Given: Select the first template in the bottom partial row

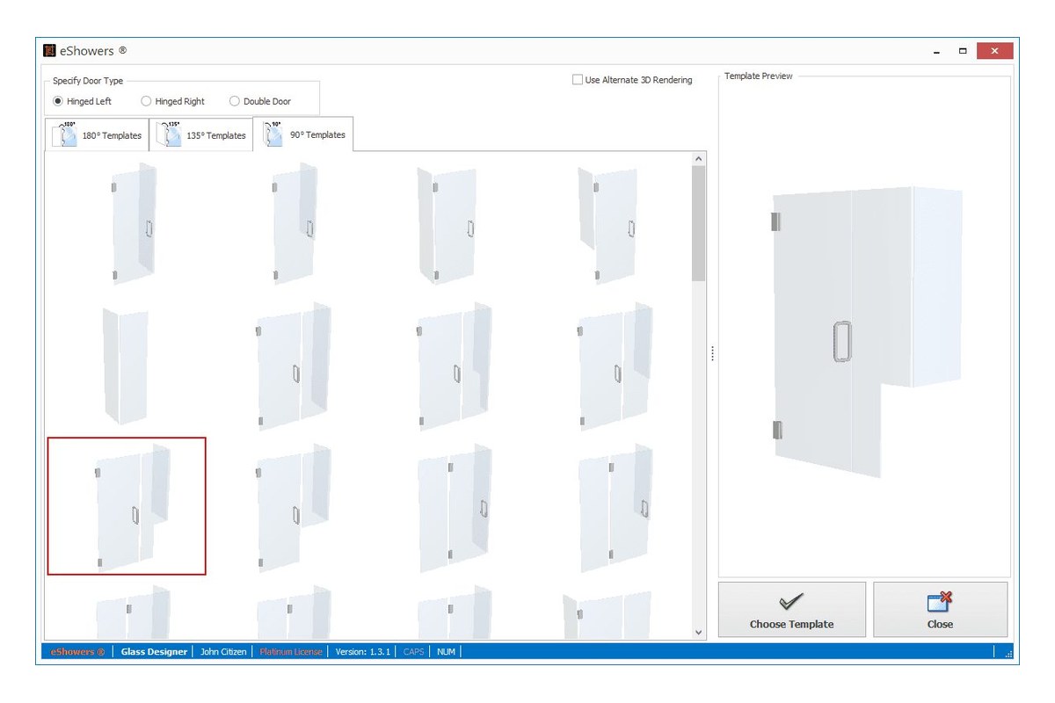Looking at the screenshot, I should [132, 612].
